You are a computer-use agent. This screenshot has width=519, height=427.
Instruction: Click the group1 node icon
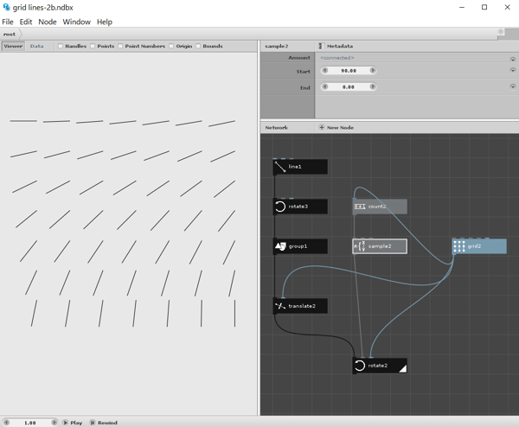(280, 246)
